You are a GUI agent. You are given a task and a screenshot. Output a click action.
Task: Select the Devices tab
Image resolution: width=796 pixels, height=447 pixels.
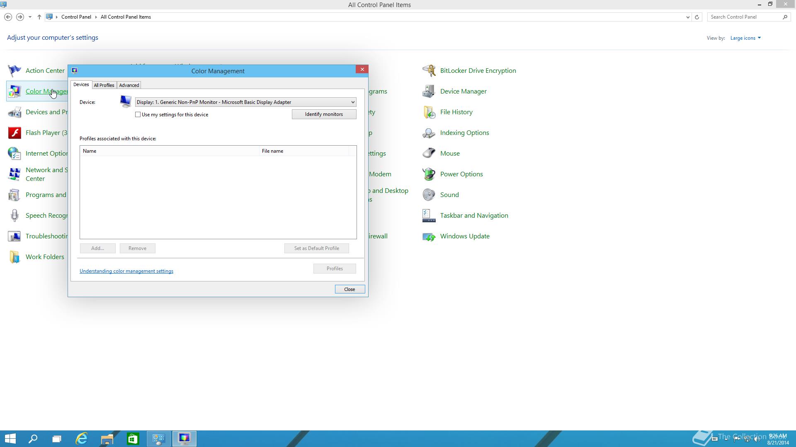coord(81,84)
